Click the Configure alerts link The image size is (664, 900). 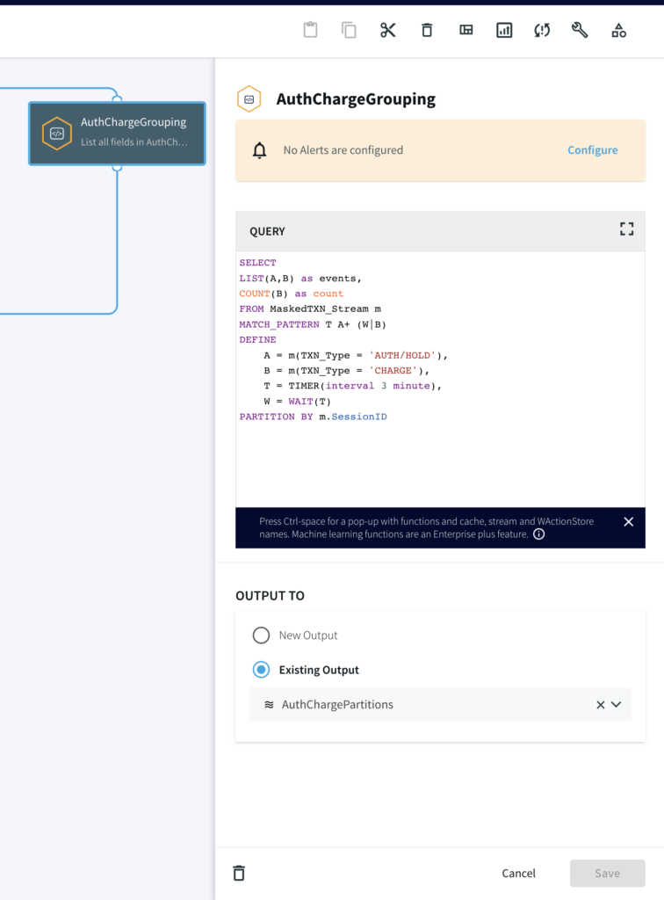592,150
